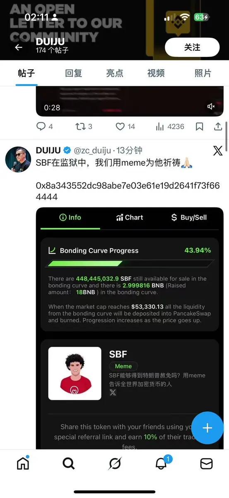Open replies via comment bubble icon

tap(41, 126)
